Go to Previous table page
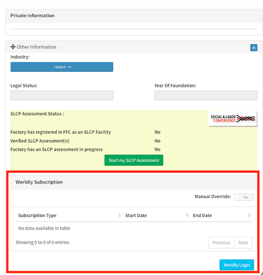This screenshot has width=263, height=275. click(221, 243)
